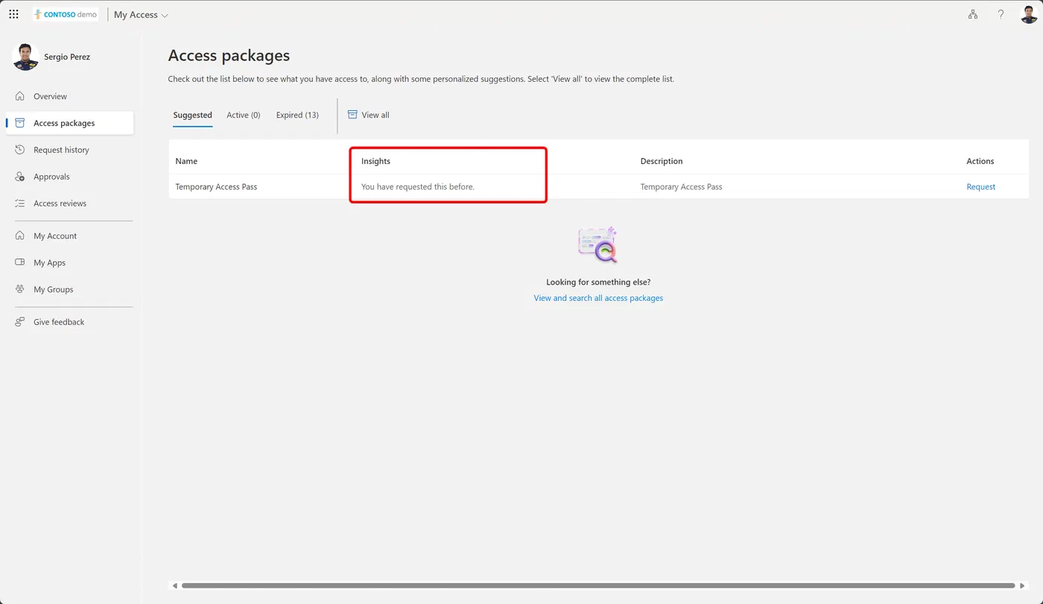Switch to the Expired (13) tab

tap(297, 115)
